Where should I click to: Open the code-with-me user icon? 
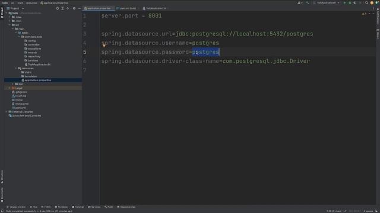300,3
